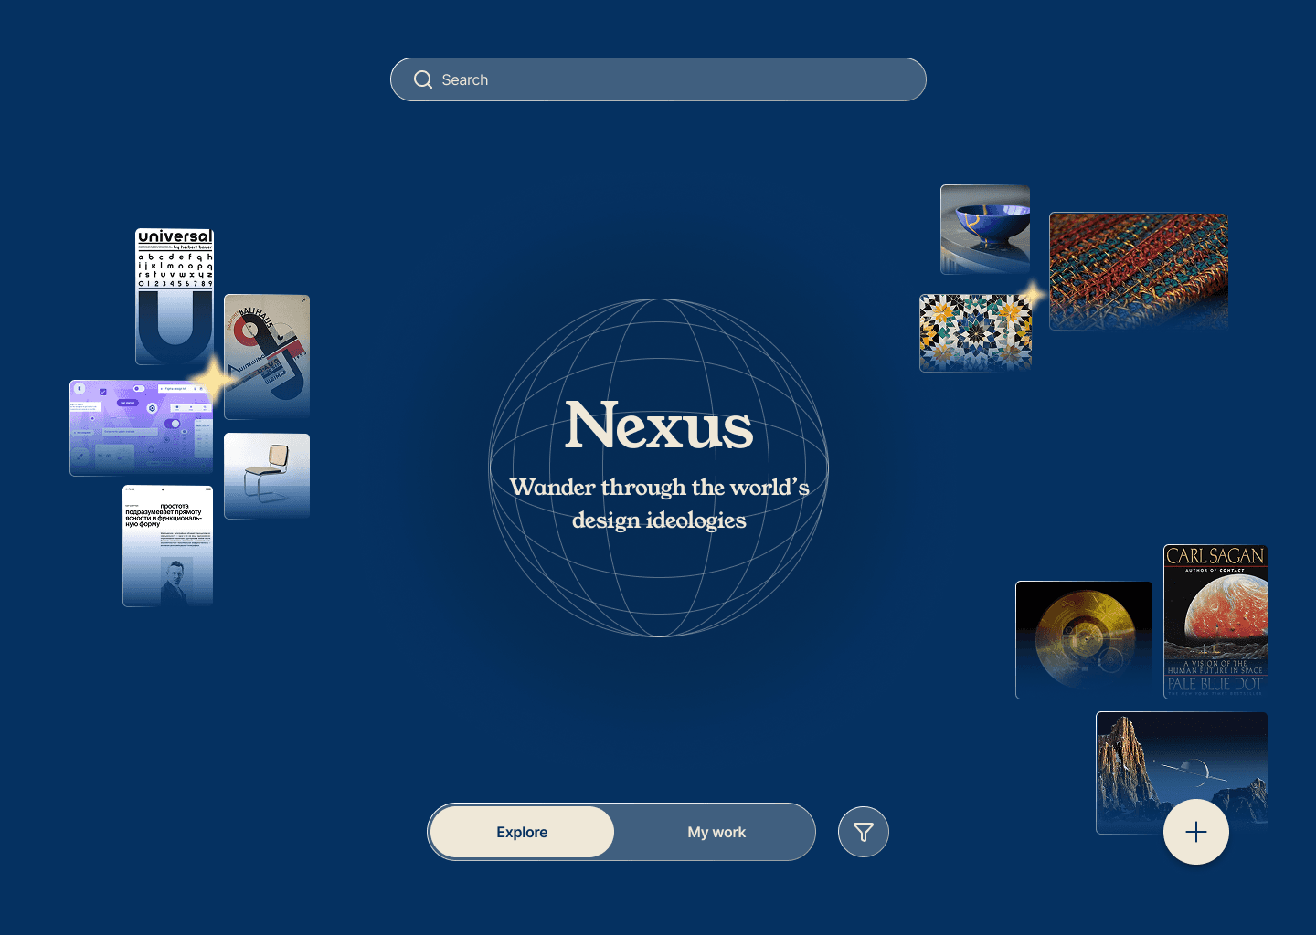Click the magnifier icon in search bar
Screen dimensions: 1316x935
click(422, 79)
